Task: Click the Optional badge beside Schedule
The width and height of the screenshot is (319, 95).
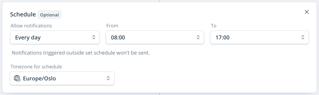Action: pyautogui.click(x=49, y=15)
